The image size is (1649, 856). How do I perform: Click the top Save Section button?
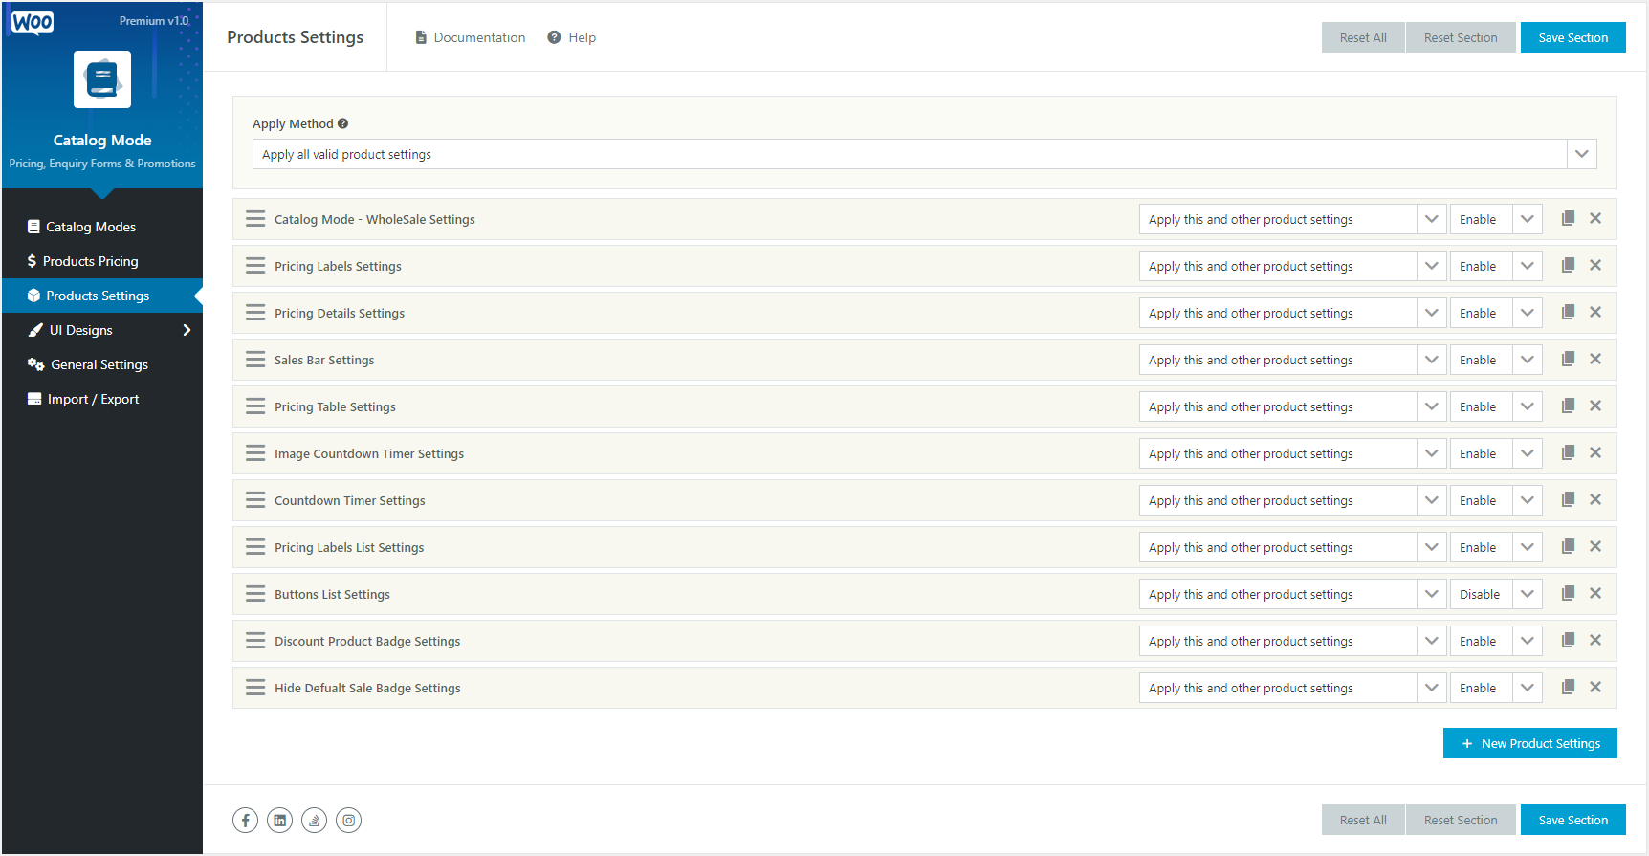tap(1573, 37)
